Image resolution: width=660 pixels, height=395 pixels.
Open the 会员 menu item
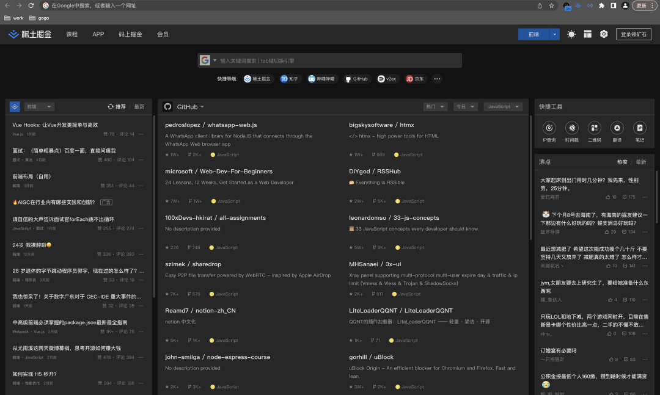tap(163, 34)
